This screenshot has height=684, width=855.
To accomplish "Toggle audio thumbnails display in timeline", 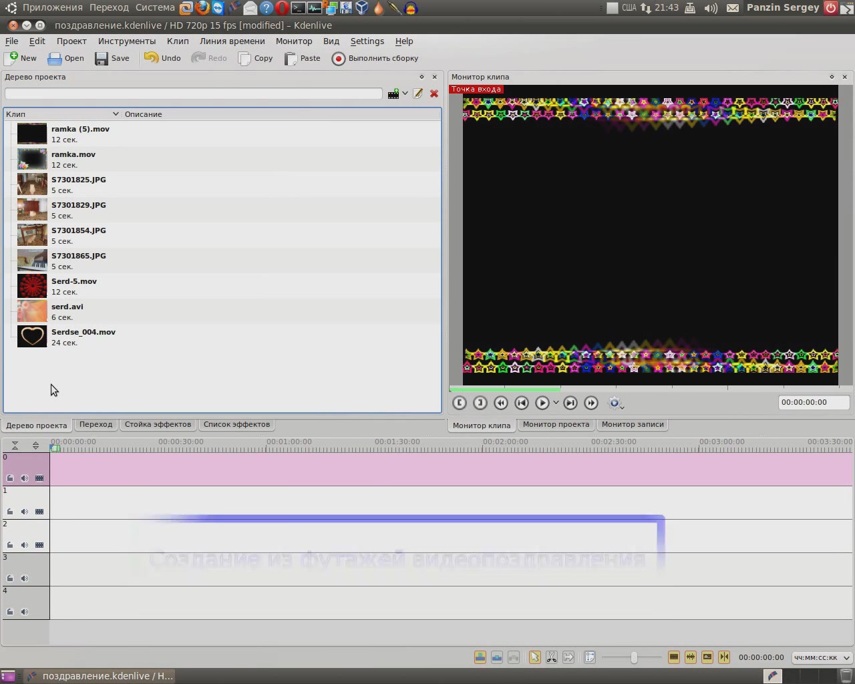I will [x=691, y=657].
